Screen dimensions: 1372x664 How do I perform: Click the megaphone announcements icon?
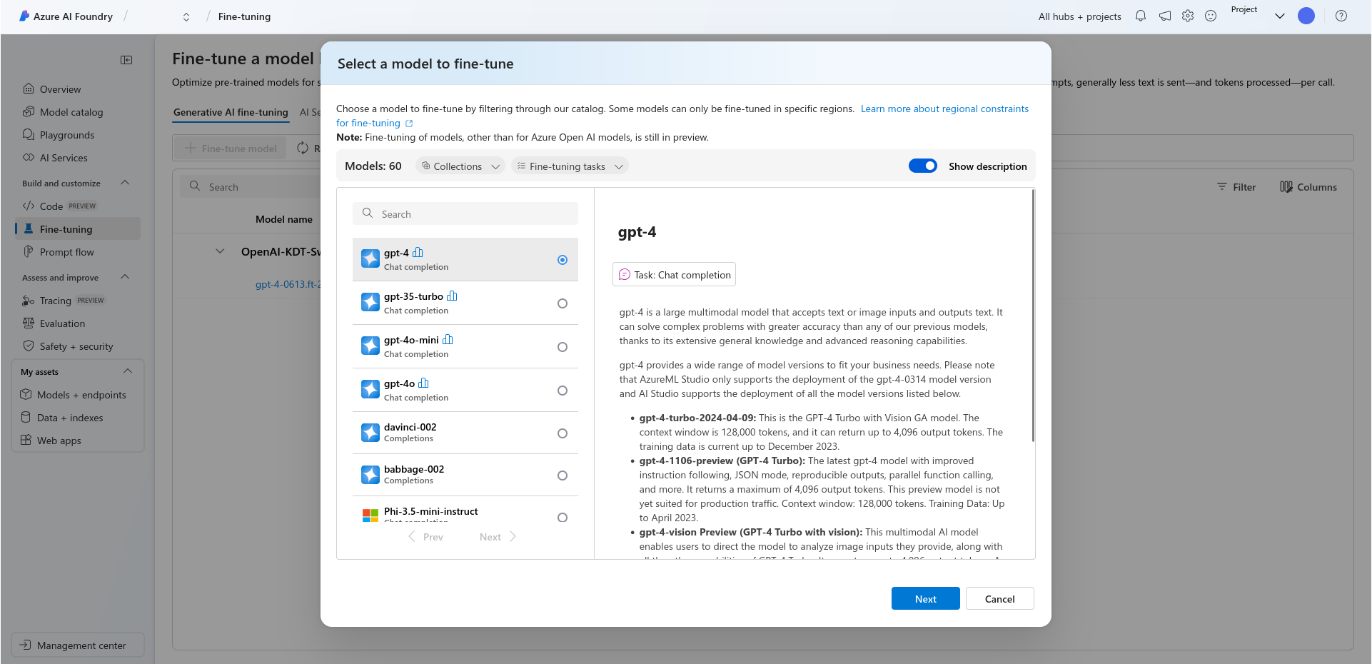pyautogui.click(x=1165, y=16)
